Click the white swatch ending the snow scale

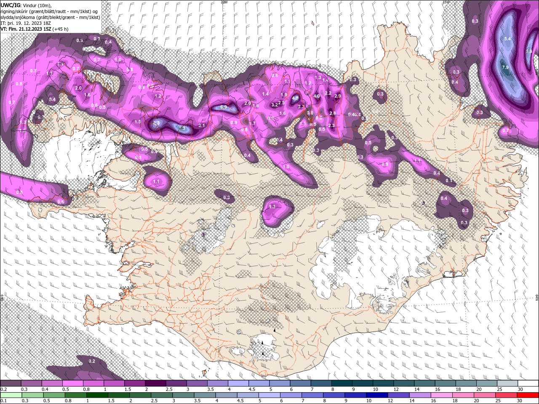point(528,383)
